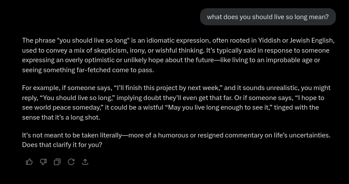Click the sentence 'Does that clarify it for you?'
This screenshot has height=184, width=349.
(x=62, y=145)
